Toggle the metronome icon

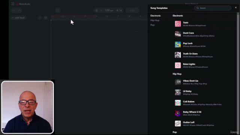(x=97, y=10)
